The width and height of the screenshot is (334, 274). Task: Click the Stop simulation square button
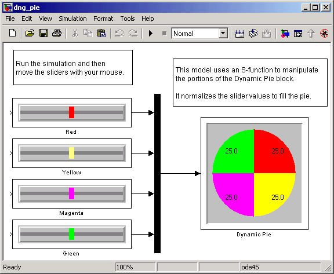click(x=164, y=34)
